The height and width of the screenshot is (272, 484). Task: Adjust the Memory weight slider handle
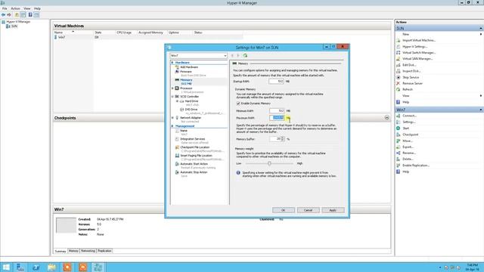(x=269, y=163)
